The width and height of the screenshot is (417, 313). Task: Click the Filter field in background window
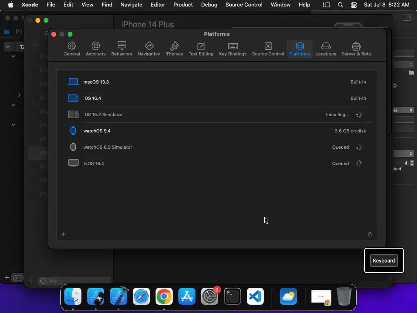(x=75, y=281)
